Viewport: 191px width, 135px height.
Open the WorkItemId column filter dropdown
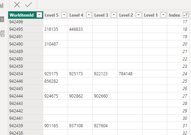(39, 15)
